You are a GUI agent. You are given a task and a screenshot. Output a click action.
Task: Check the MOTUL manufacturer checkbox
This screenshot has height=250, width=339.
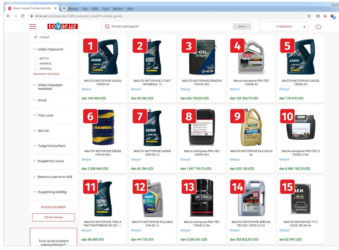36,59
